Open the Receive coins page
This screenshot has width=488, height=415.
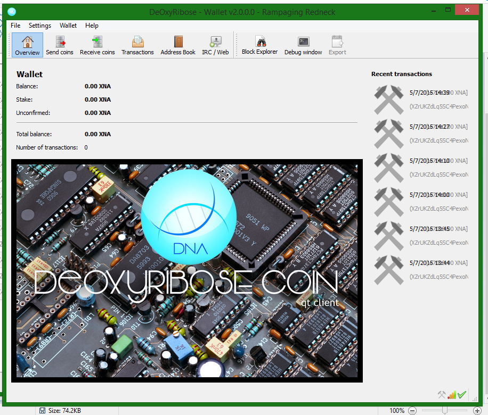pyautogui.click(x=97, y=45)
